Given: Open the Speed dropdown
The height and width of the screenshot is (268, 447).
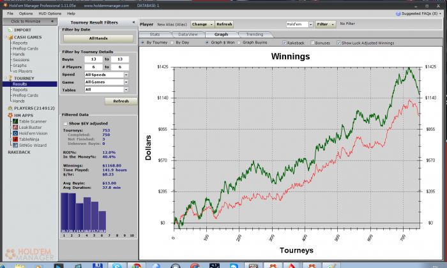Looking at the screenshot, I should point(126,75).
